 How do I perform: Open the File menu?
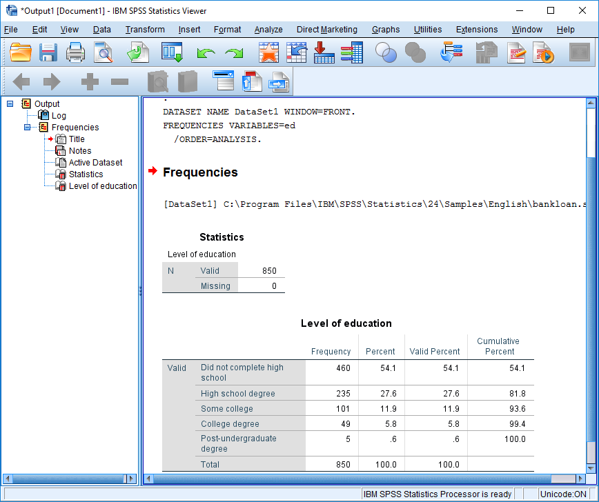(11, 30)
